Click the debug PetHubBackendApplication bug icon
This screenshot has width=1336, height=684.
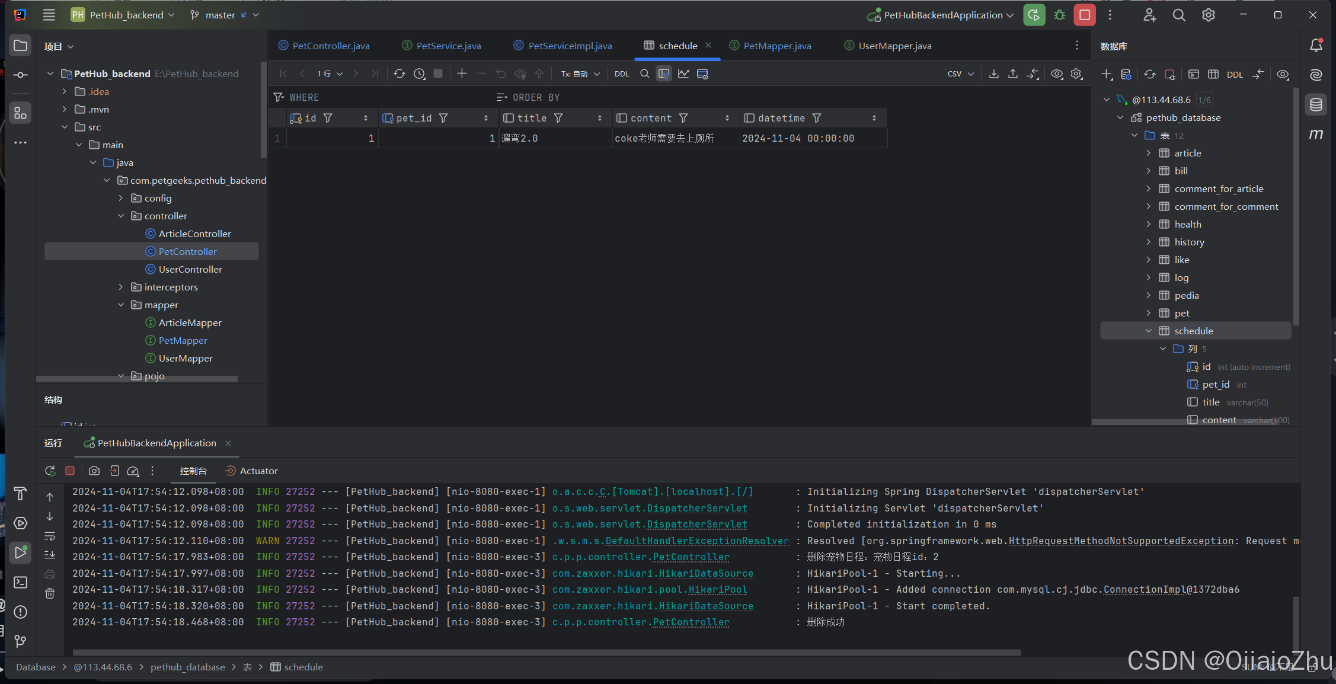(1060, 15)
